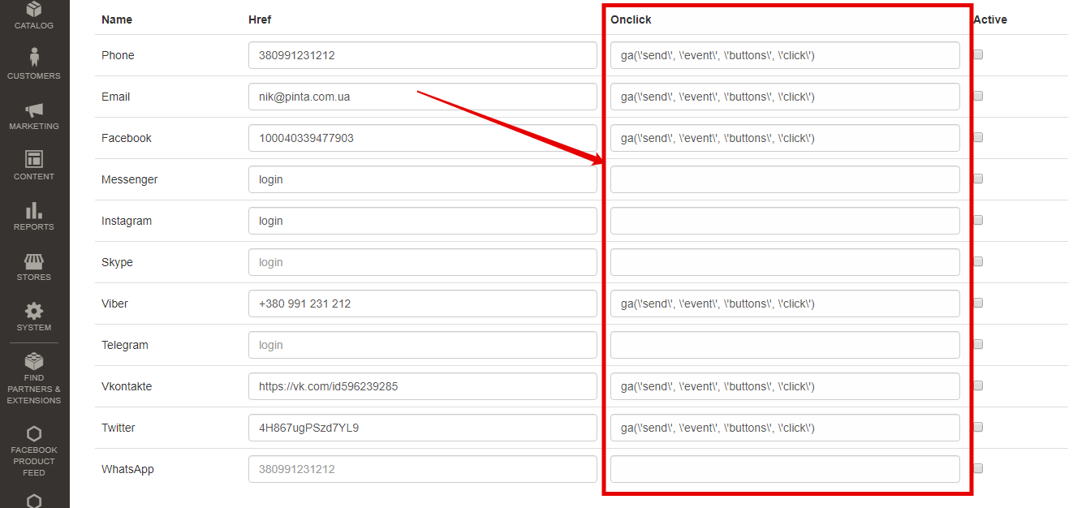Edit the Viber Href number field
The image size is (1073, 508).
[x=423, y=304]
